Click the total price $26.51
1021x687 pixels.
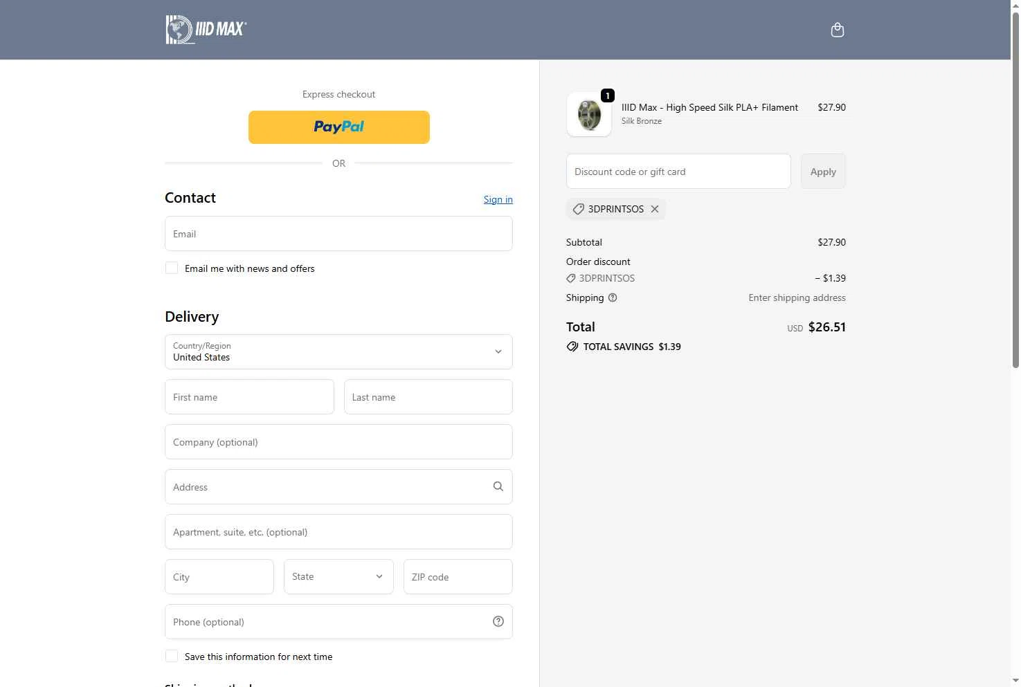tap(827, 327)
